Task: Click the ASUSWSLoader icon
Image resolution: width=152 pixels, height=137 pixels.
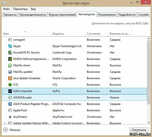Action: point(10,97)
